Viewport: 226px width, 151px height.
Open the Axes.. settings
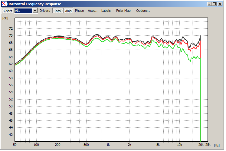tap(93, 11)
